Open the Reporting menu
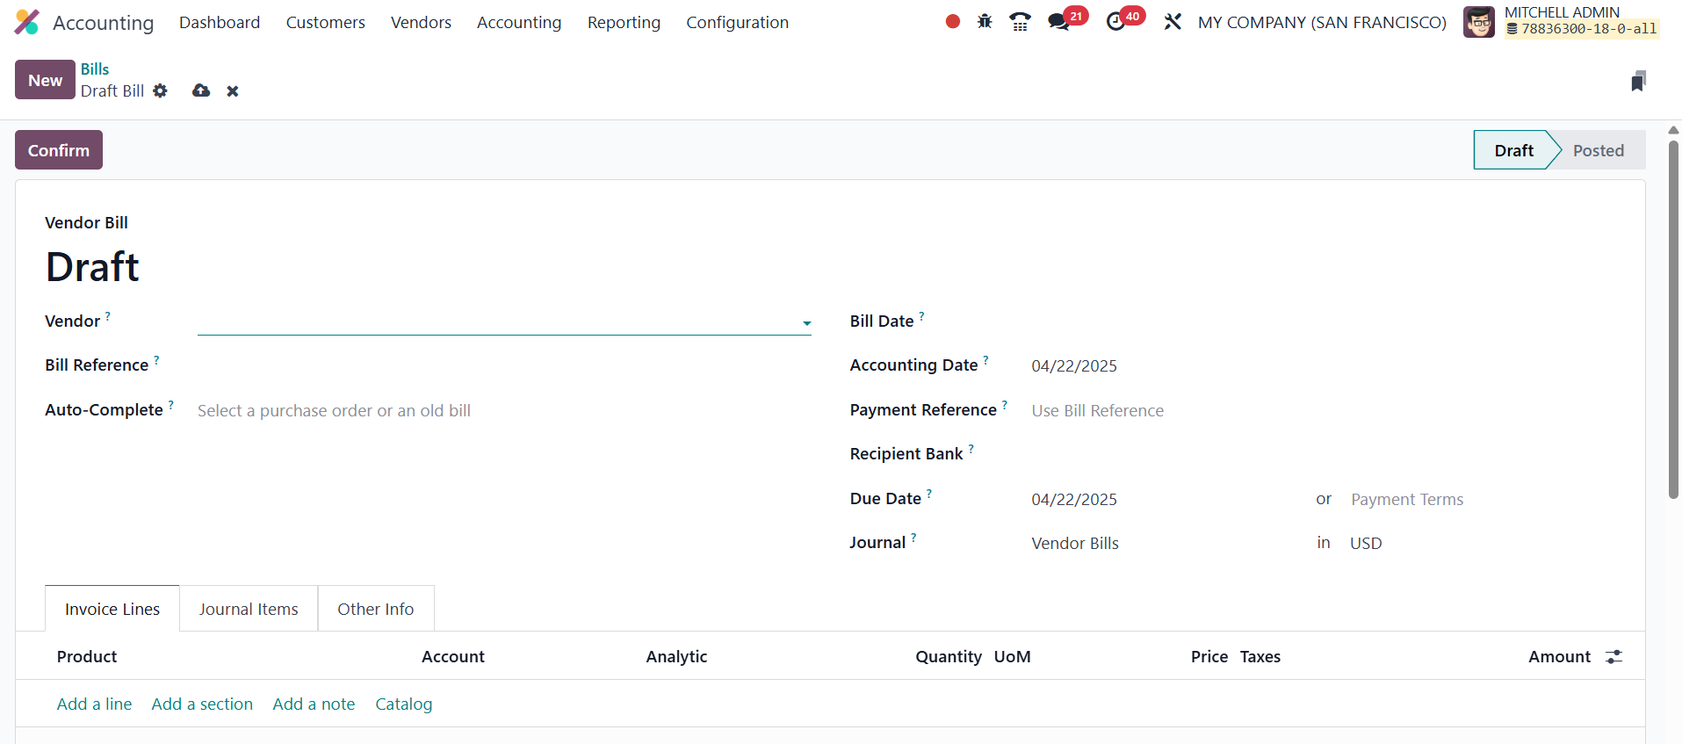1682x744 pixels. tap(624, 22)
